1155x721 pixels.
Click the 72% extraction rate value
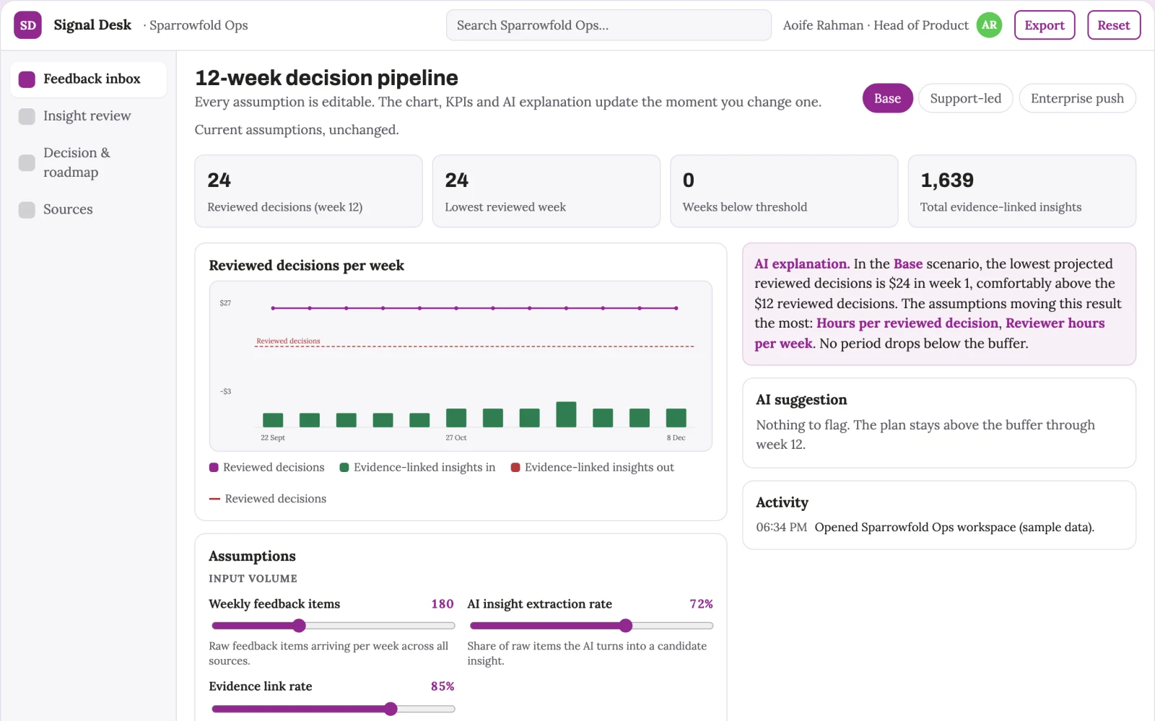(x=701, y=604)
